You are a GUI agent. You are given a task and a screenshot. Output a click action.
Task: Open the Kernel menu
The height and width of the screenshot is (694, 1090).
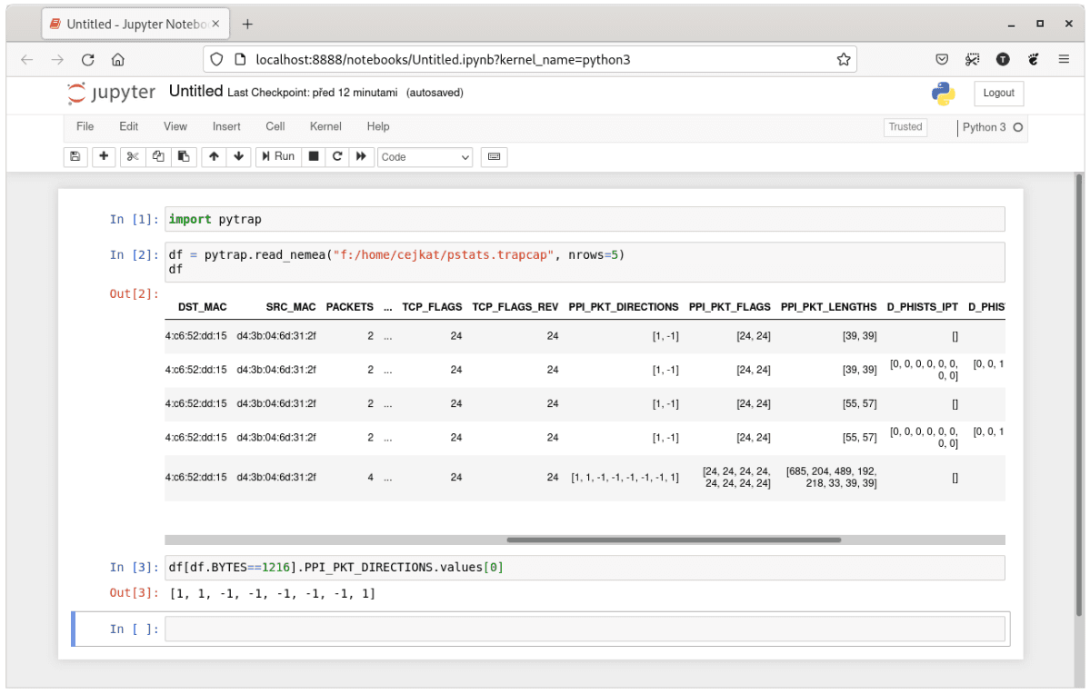(x=325, y=127)
